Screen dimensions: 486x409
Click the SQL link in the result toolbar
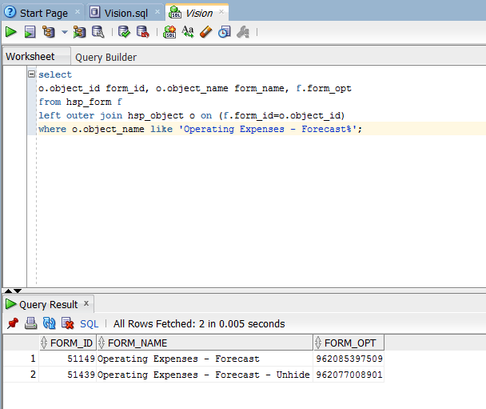tap(90, 324)
